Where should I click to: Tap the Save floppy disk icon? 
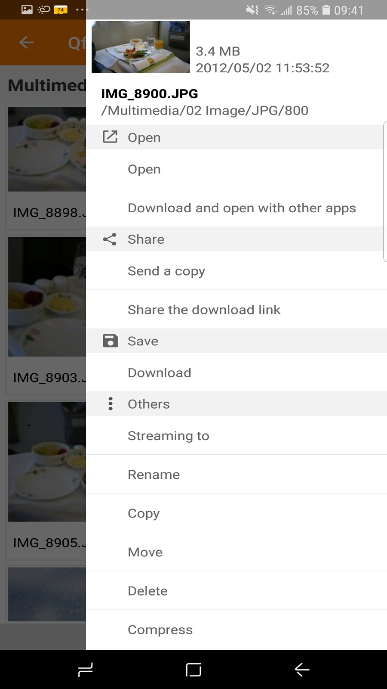110,341
